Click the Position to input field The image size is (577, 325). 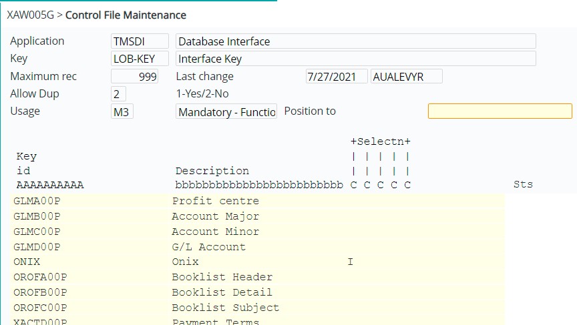pos(500,111)
